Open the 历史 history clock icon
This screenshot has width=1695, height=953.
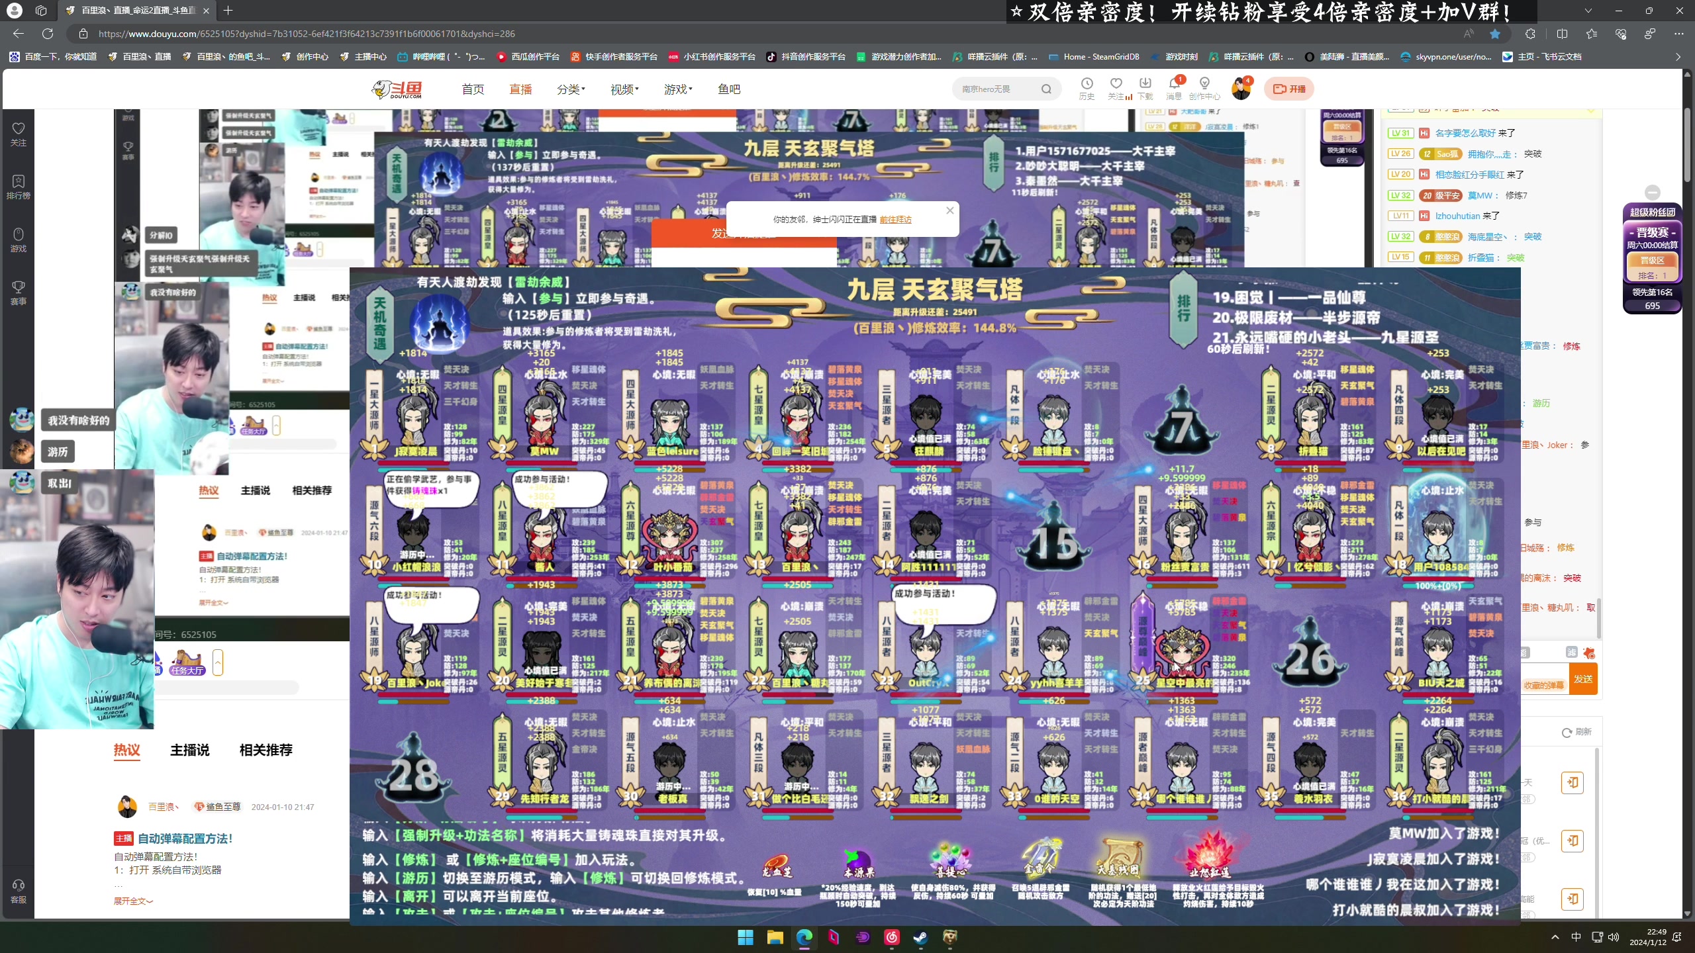coord(1087,83)
